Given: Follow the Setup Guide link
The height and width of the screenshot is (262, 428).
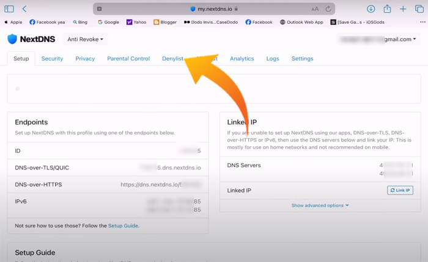Looking at the screenshot, I should coord(123,225).
